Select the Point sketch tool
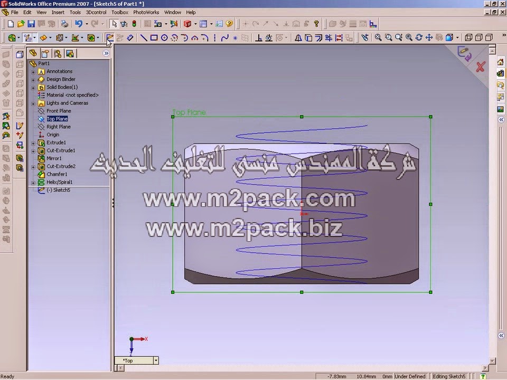 click(x=235, y=38)
